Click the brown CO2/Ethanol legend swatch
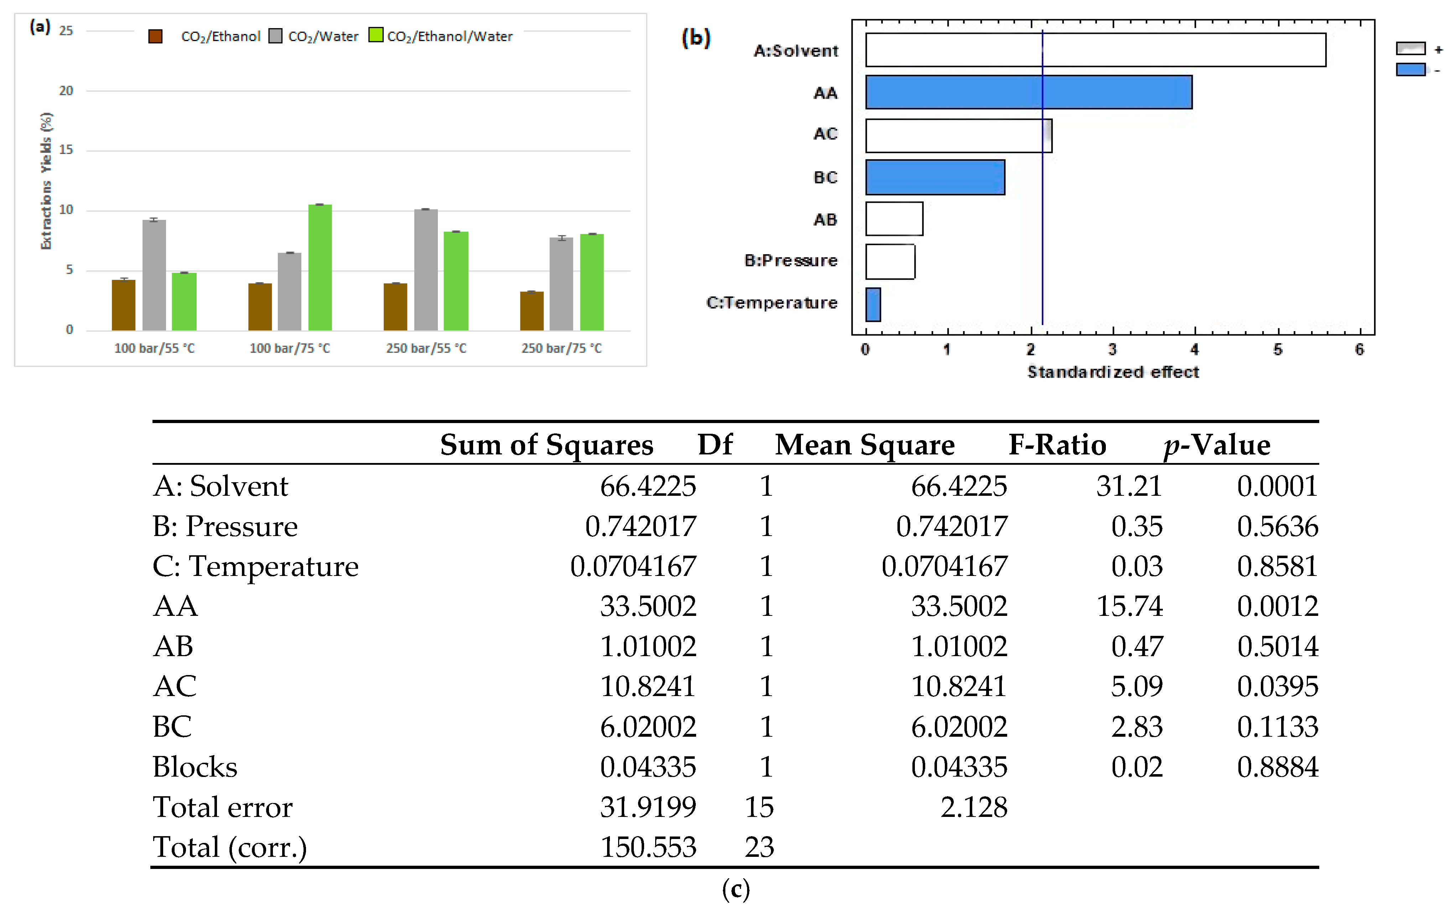Screen dimensions: 1450x906 click(x=155, y=37)
